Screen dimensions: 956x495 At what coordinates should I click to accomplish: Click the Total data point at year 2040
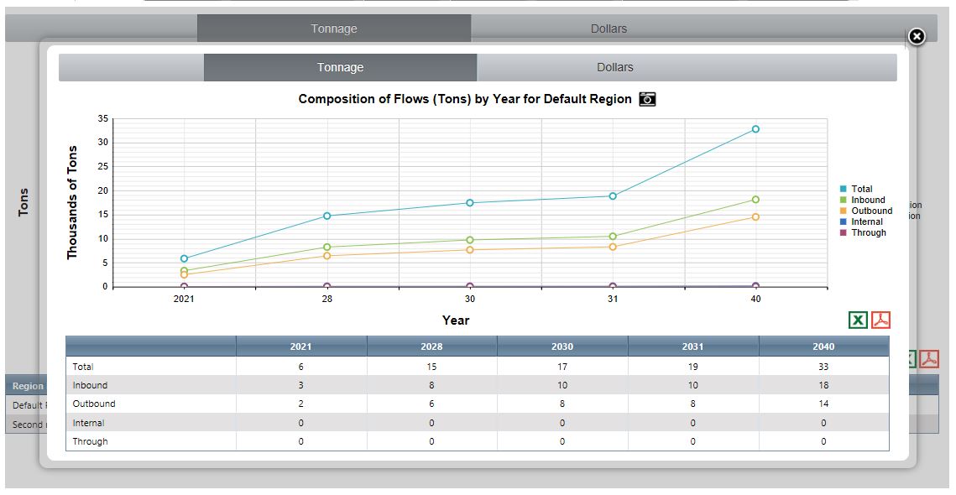tap(755, 128)
